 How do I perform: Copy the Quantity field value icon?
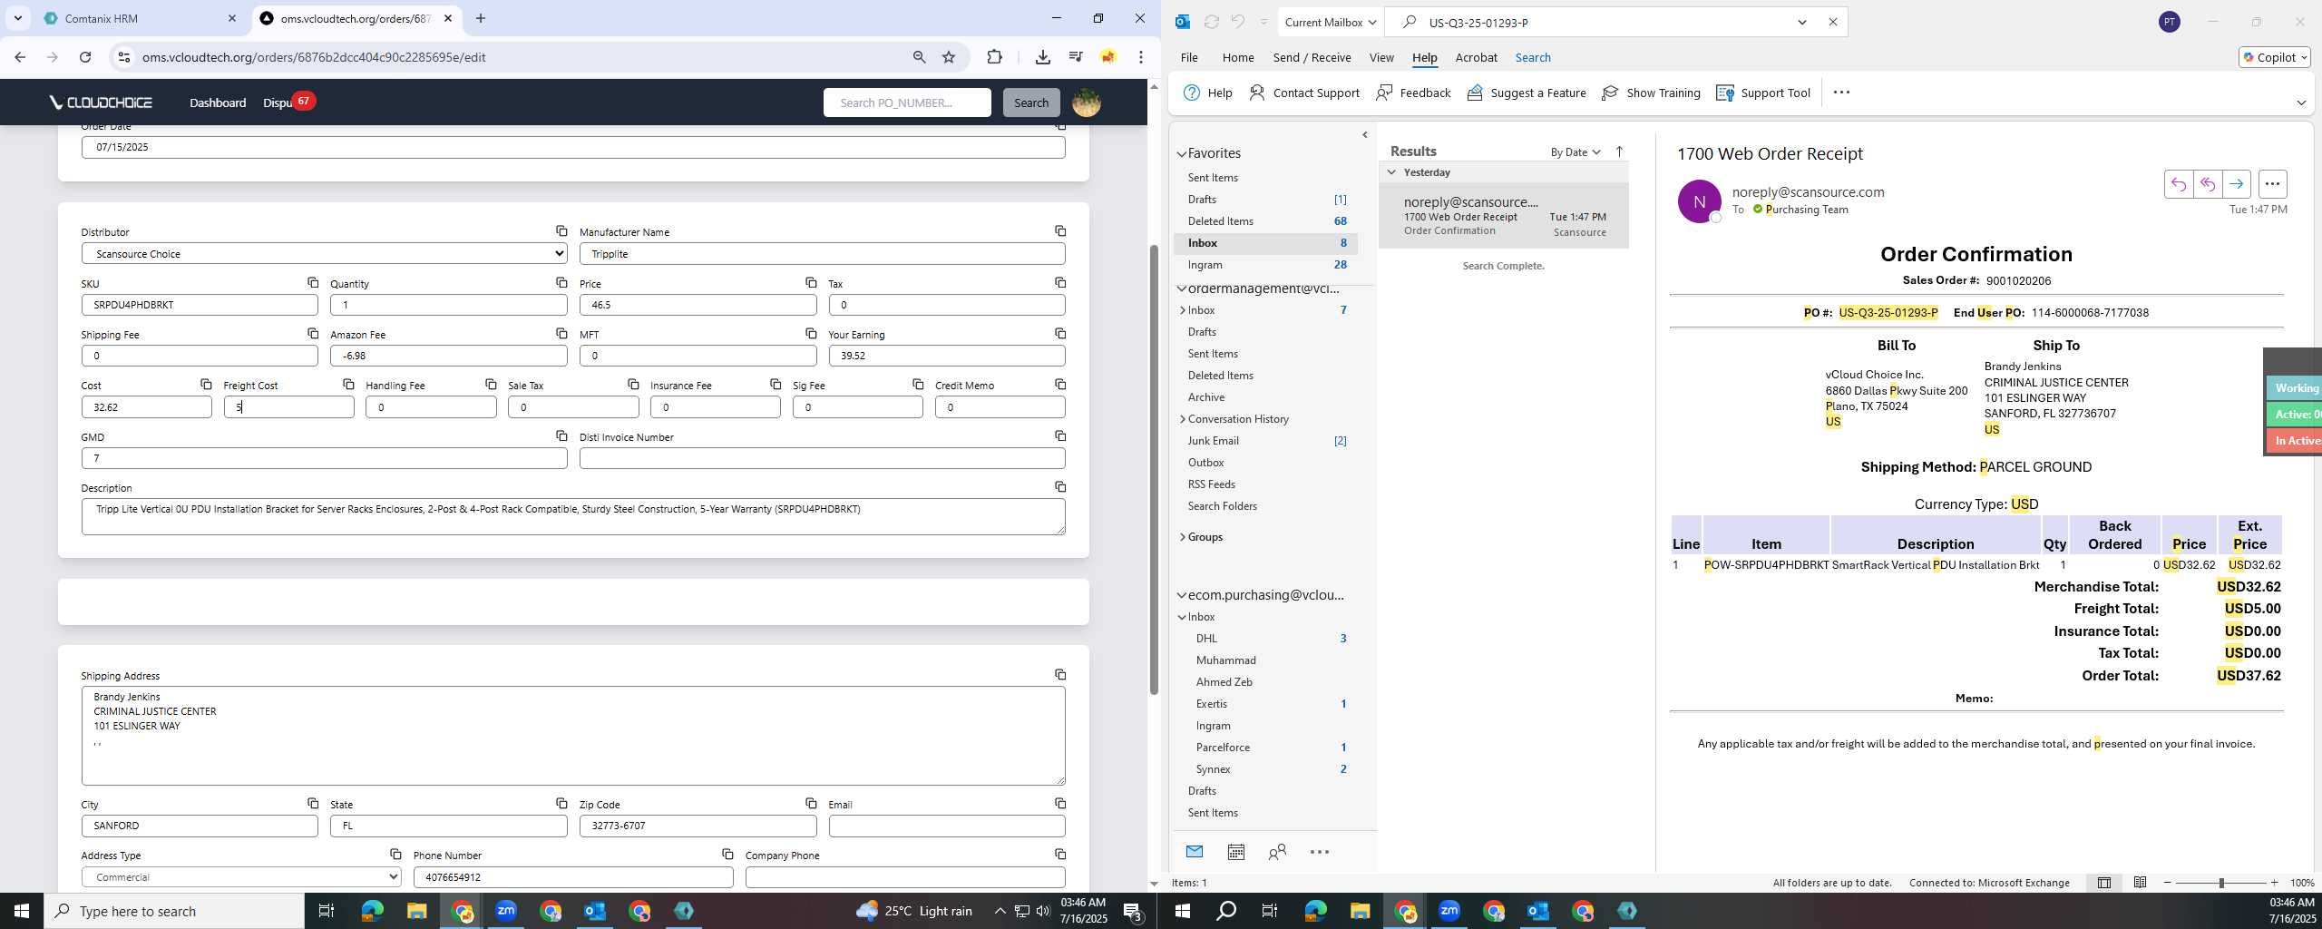click(x=561, y=283)
